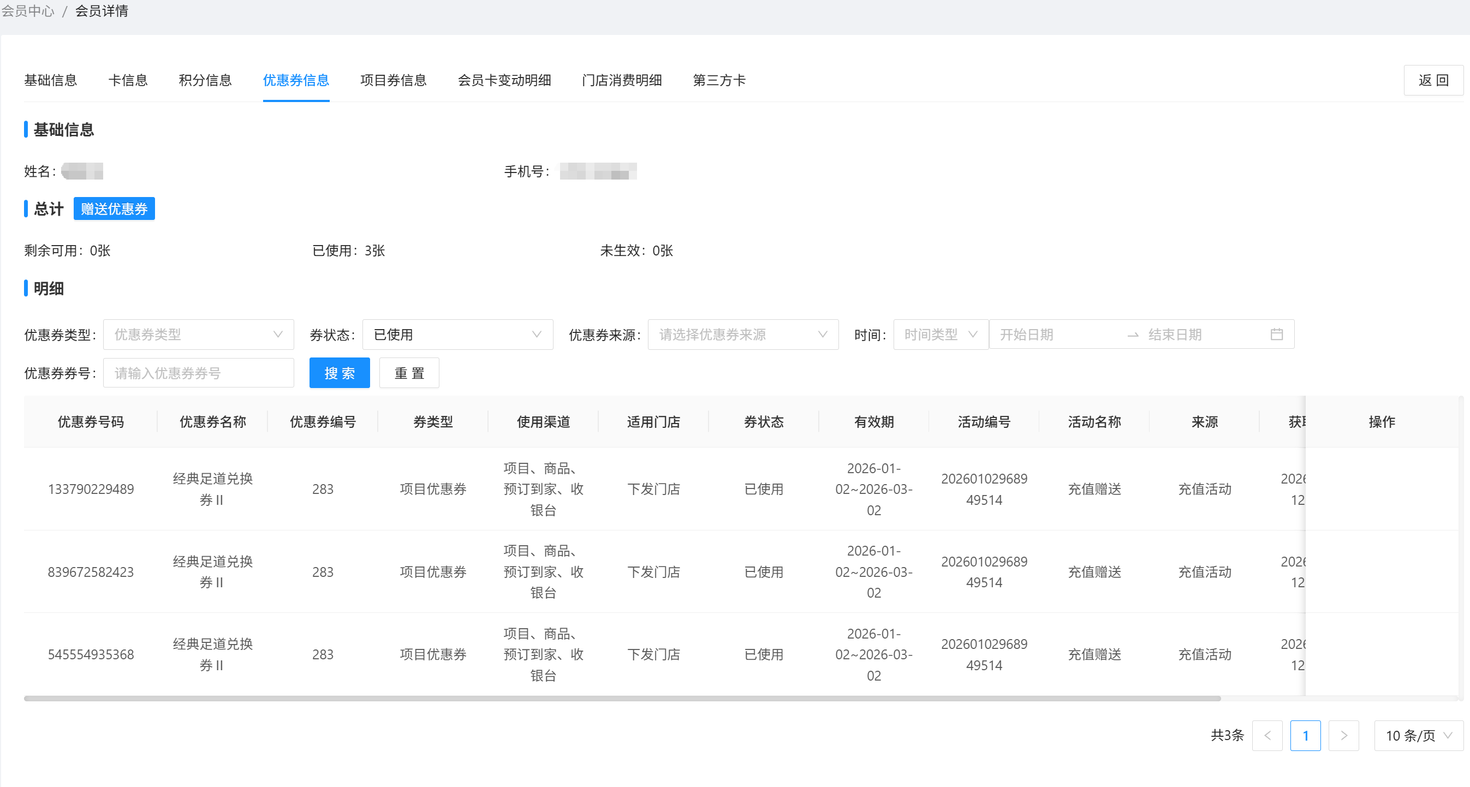Click the 搜索 button
The image size is (1470, 787).
click(340, 372)
